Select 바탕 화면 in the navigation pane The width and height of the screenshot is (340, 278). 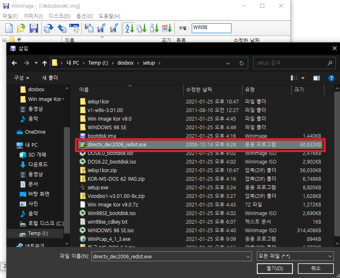click(34, 194)
